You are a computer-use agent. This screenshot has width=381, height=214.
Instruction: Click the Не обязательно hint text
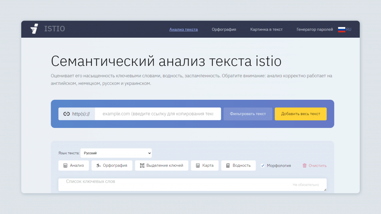point(306,185)
